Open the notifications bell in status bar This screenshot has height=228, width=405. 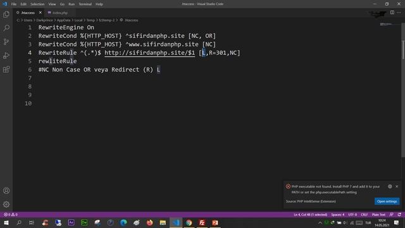coord(399,215)
